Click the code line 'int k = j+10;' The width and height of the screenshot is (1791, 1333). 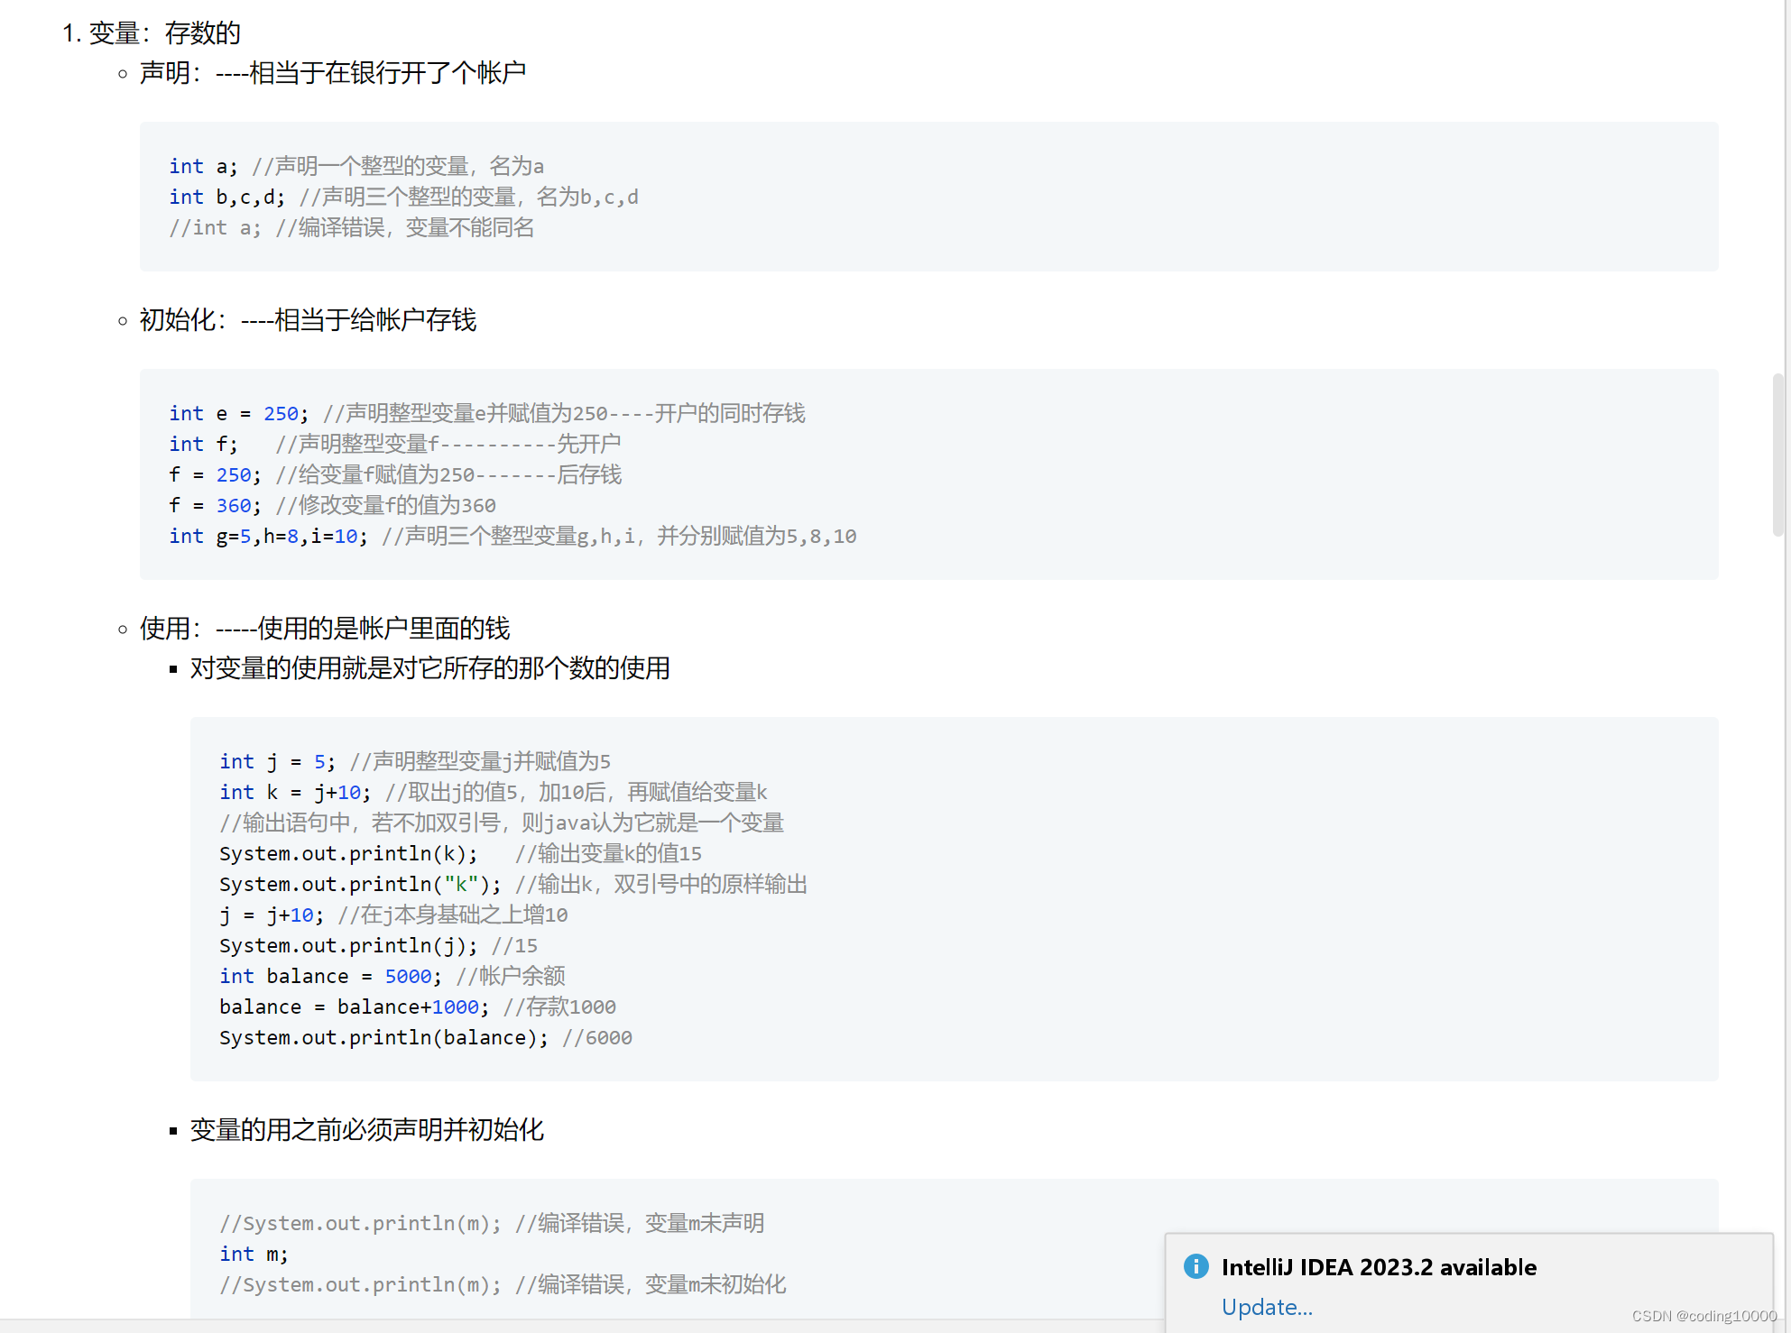click(x=295, y=792)
